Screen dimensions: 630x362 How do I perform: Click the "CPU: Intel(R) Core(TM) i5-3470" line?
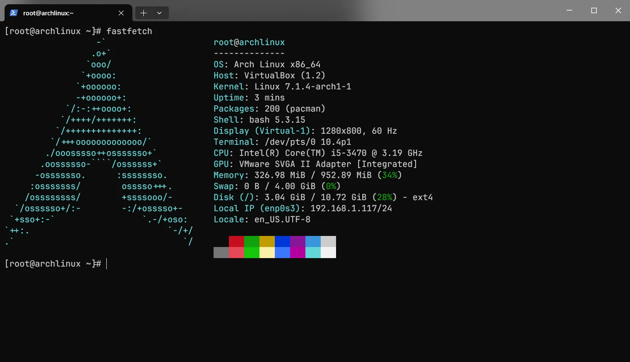pos(318,153)
